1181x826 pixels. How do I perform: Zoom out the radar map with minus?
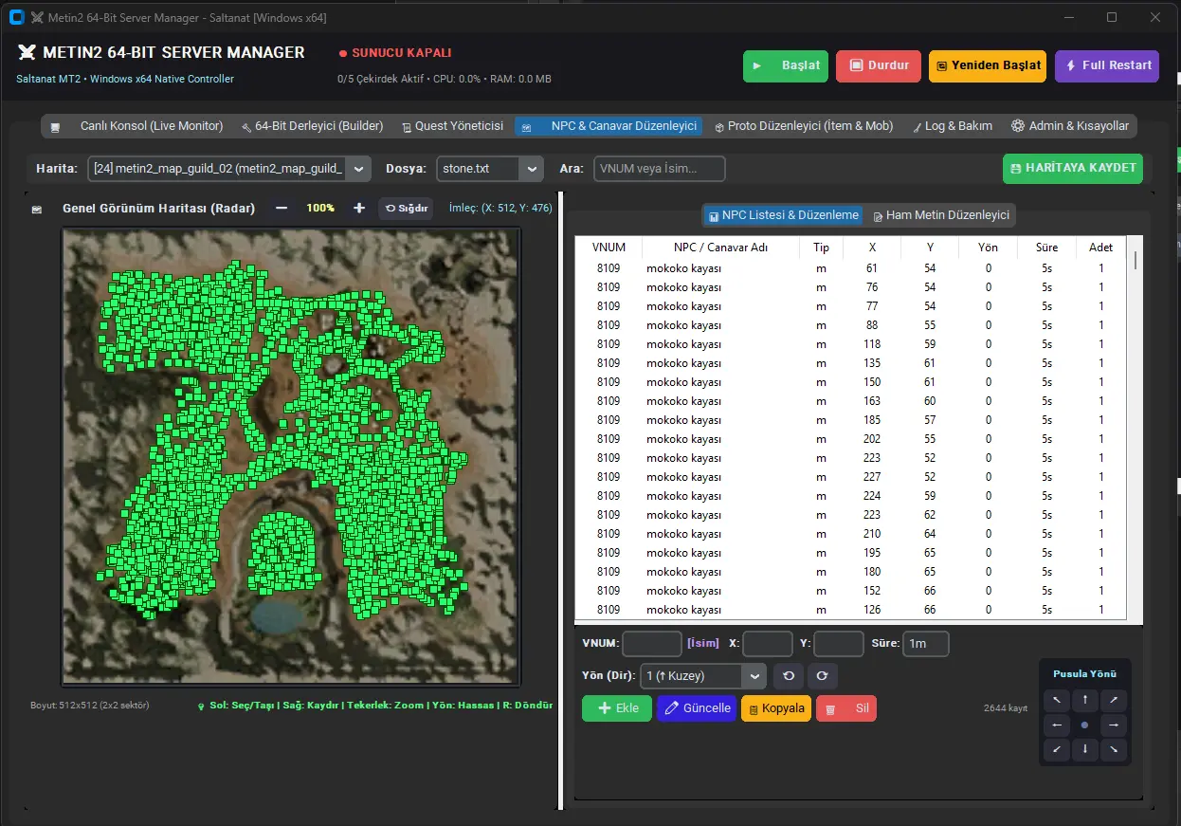click(x=282, y=208)
